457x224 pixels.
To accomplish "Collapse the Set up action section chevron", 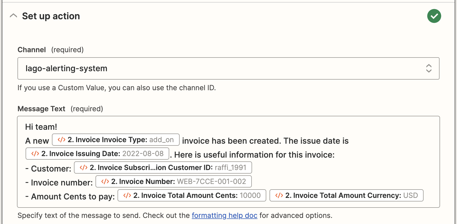I will tap(13, 16).
